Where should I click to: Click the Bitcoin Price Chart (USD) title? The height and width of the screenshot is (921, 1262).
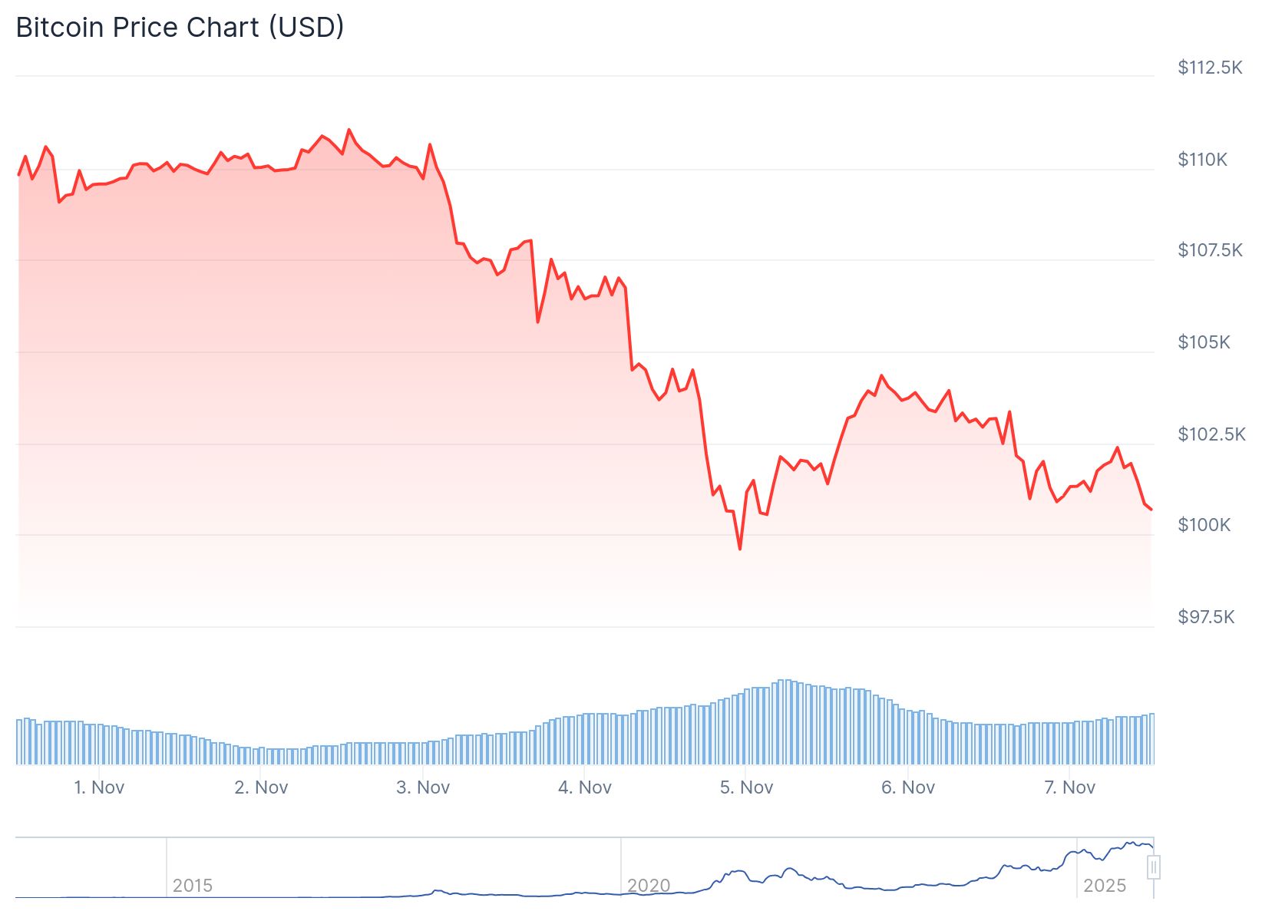point(180,28)
